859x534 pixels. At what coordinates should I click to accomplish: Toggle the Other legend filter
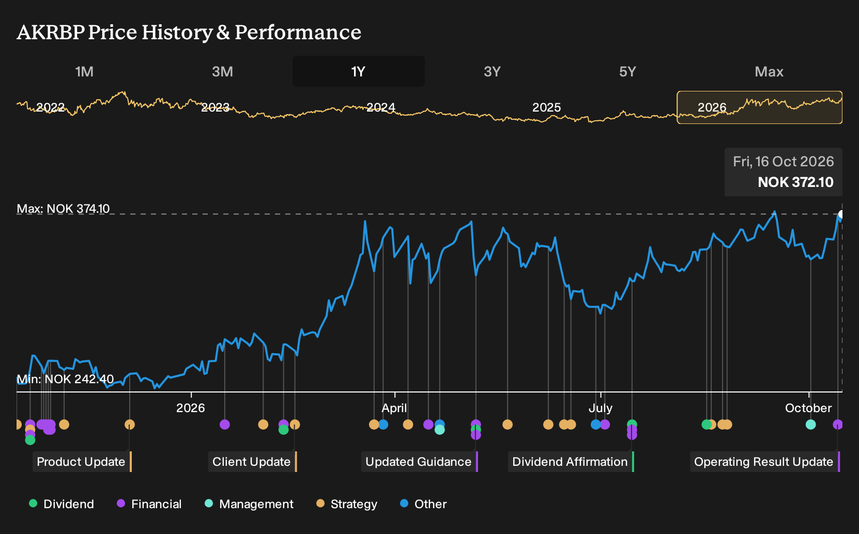point(423,504)
